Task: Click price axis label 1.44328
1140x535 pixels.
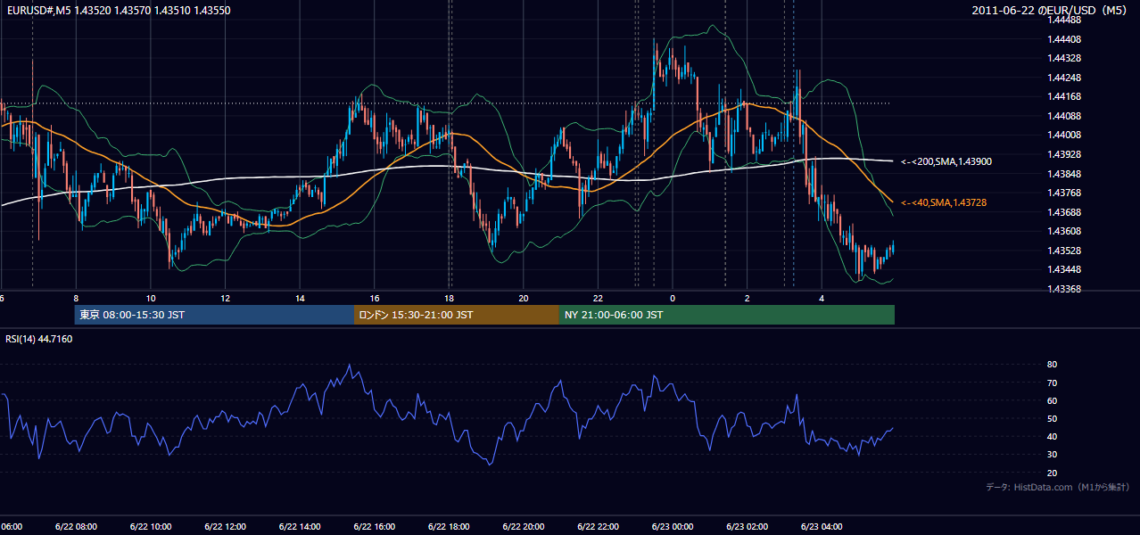Action: pyautogui.click(x=1066, y=58)
